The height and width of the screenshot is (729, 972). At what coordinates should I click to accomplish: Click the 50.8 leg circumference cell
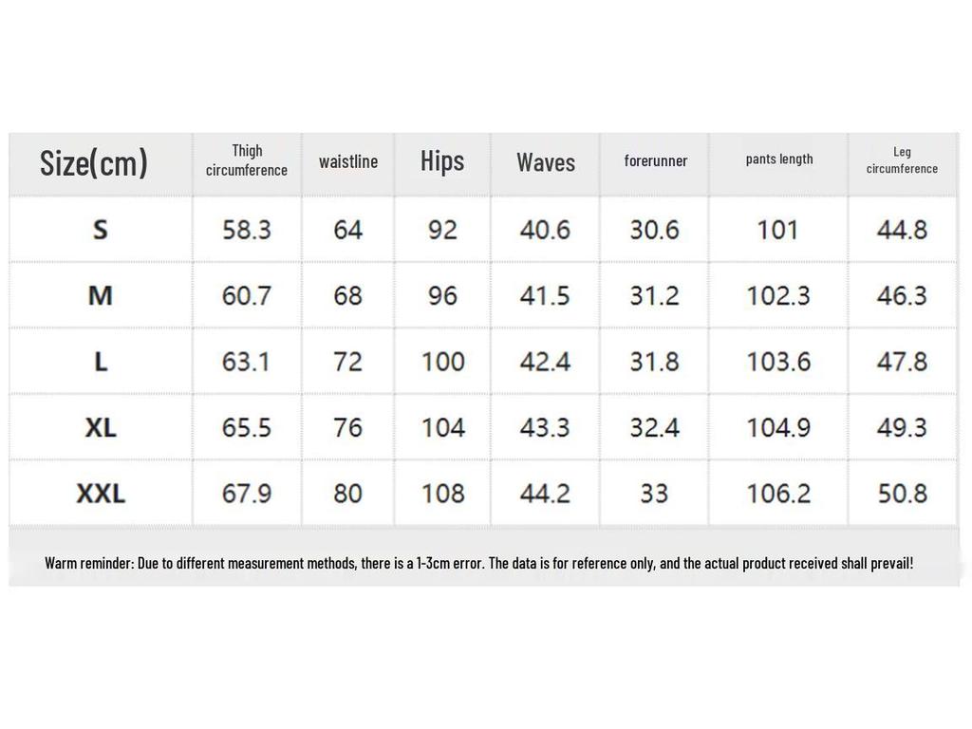(902, 494)
